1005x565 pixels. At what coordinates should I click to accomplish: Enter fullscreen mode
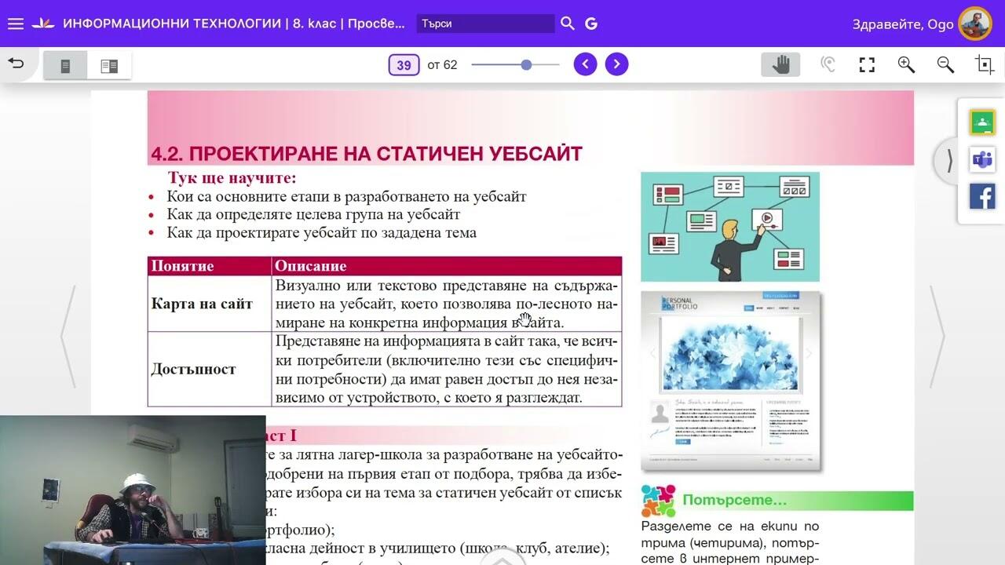(867, 65)
